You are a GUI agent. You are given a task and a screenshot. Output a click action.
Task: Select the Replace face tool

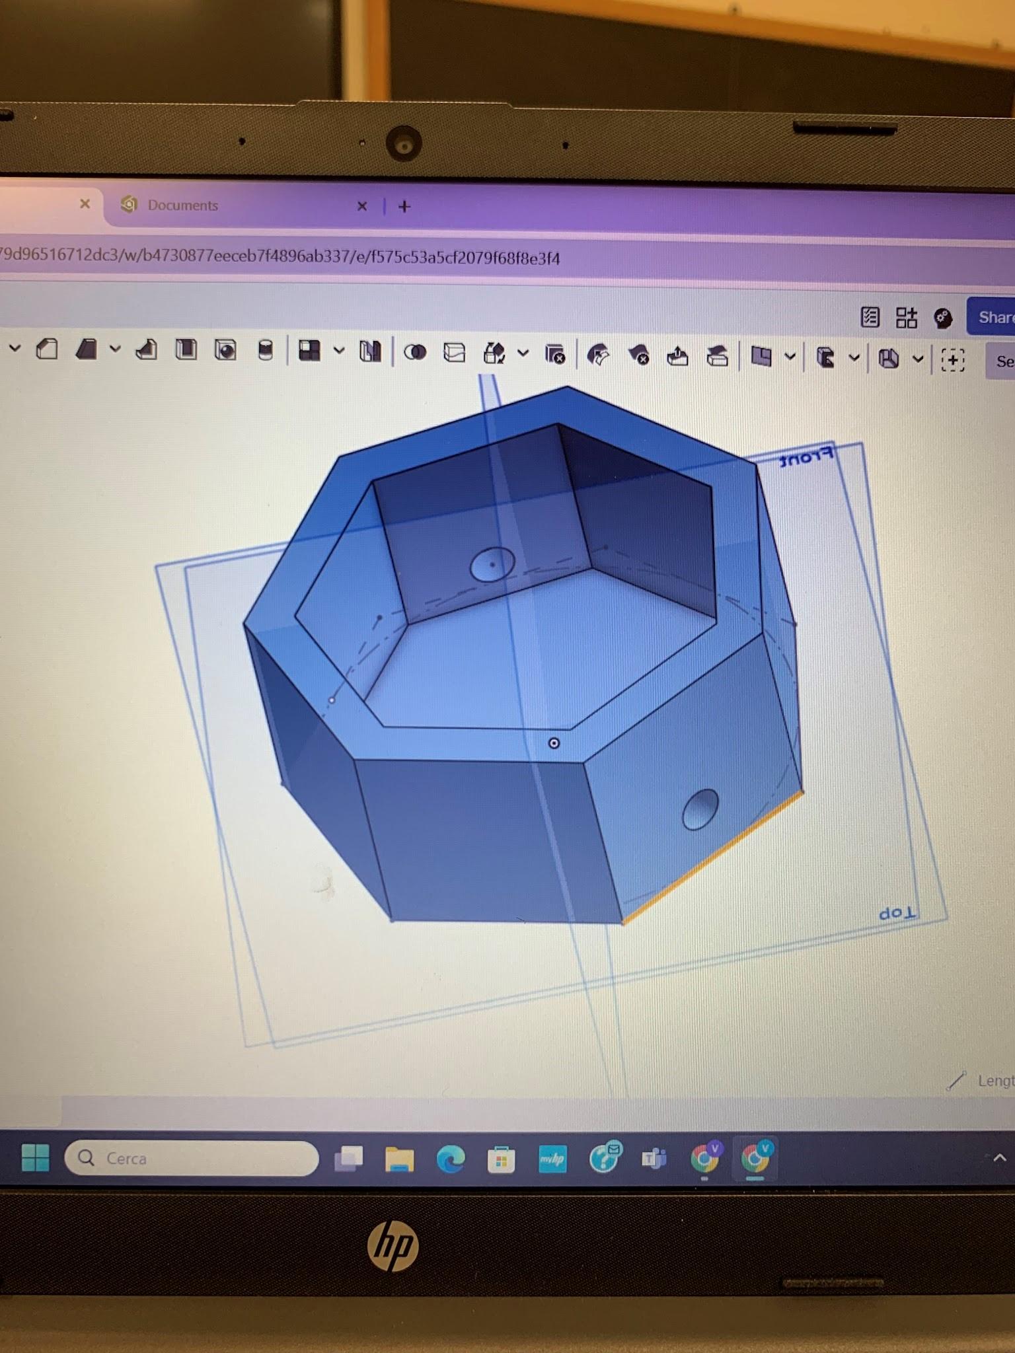(x=717, y=357)
